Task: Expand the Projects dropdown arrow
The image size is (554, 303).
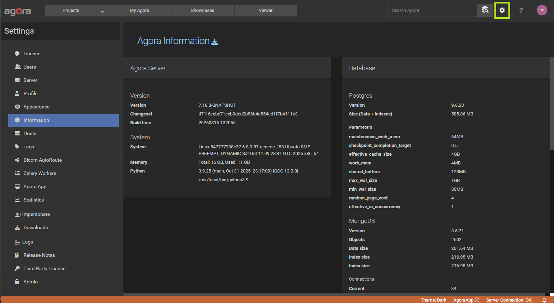Action: pos(102,11)
